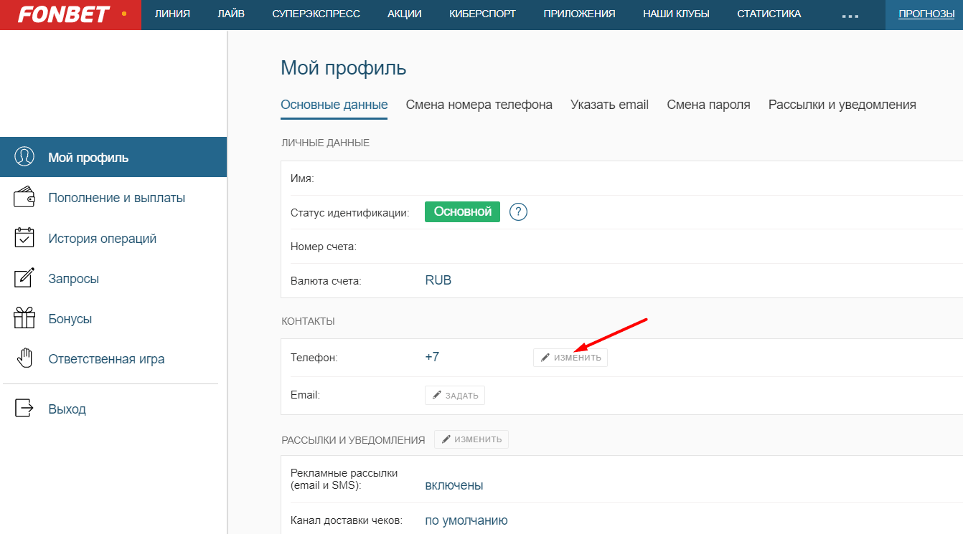Viewport: 963px width, 534px height.
Task: Open the ЛАЙВ menu item
Action: 231,14
